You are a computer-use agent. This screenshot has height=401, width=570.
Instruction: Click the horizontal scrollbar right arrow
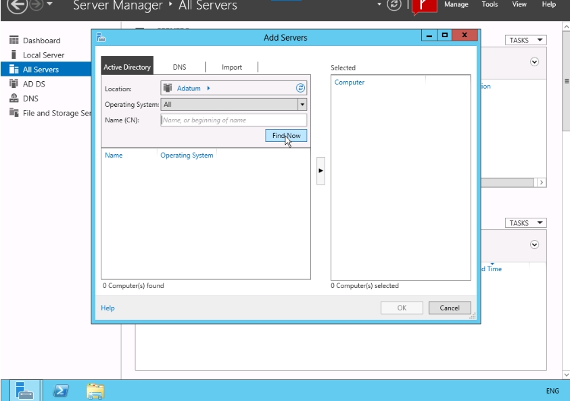pyautogui.click(x=542, y=183)
